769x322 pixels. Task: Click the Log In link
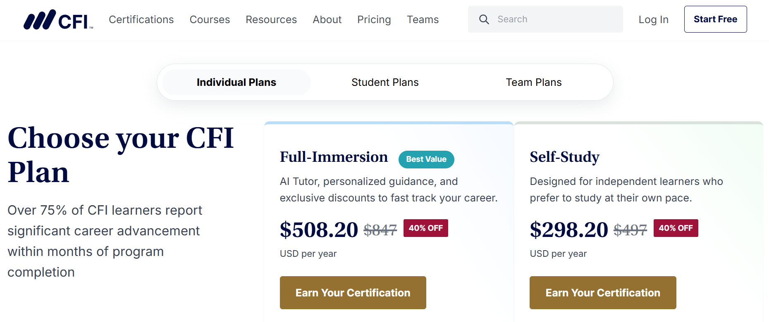[653, 19]
